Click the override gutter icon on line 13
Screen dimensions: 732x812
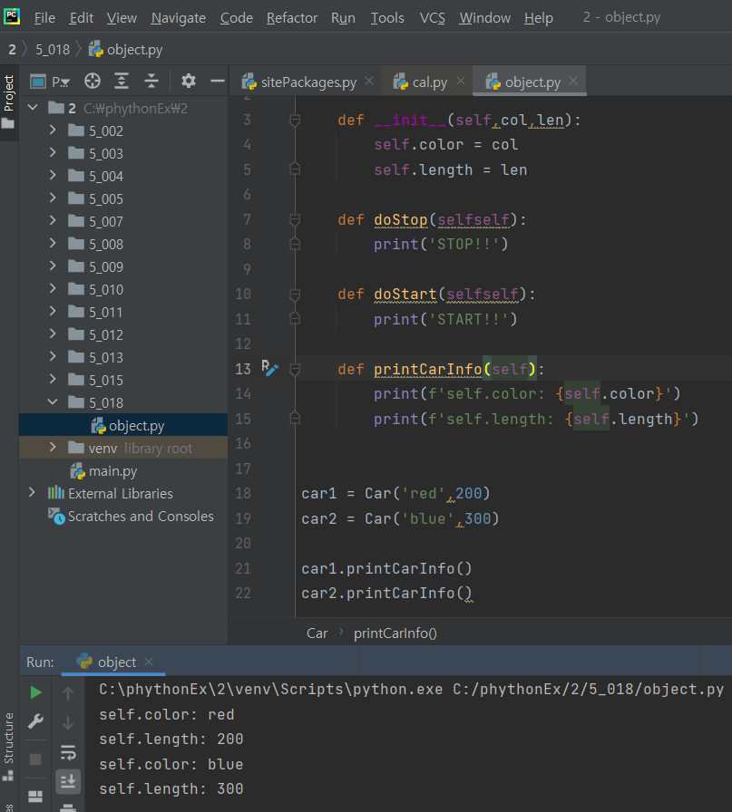(x=269, y=369)
